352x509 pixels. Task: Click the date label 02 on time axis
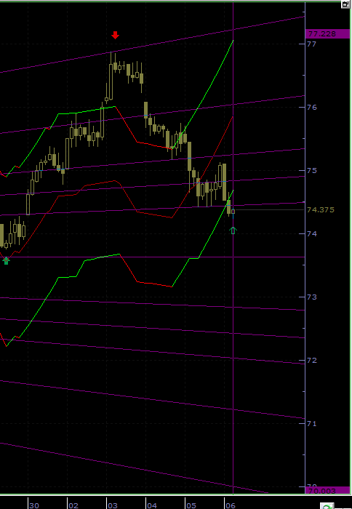click(x=73, y=505)
